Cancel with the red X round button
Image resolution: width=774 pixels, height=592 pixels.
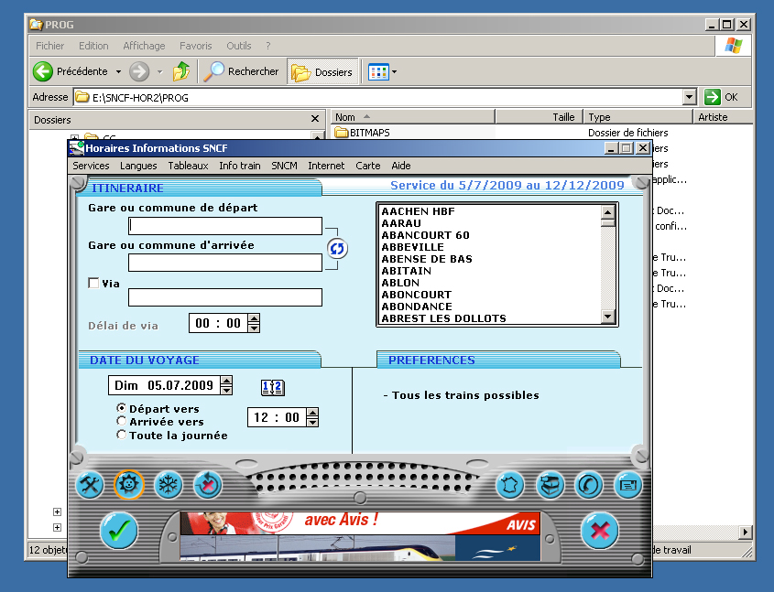click(x=599, y=531)
